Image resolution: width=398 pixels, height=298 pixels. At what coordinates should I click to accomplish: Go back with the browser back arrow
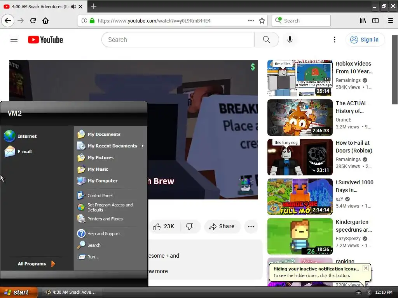click(8, 21)
